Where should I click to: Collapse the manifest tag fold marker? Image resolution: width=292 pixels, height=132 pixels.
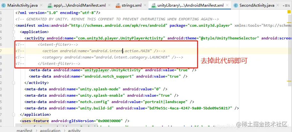coord(13,25)
